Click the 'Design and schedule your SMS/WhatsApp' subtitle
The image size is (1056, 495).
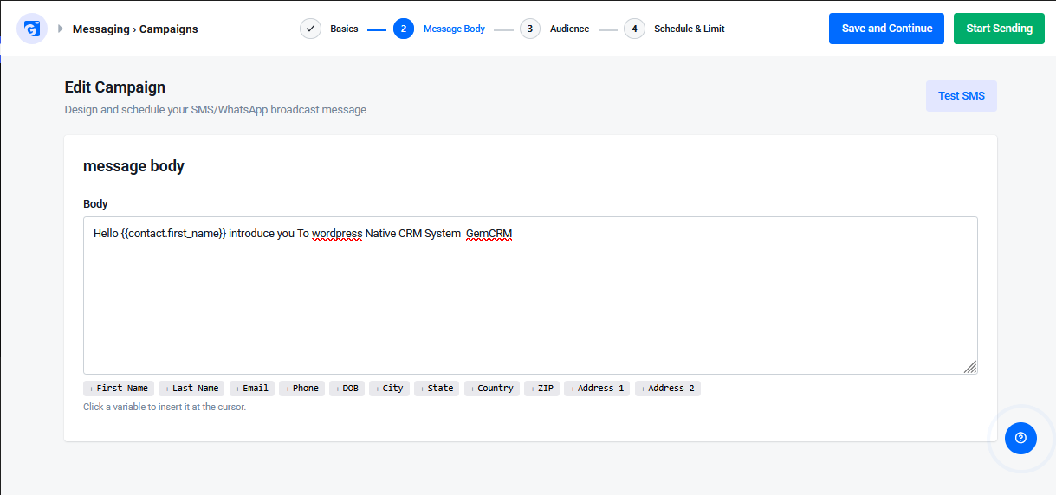[x=216, y=110]
